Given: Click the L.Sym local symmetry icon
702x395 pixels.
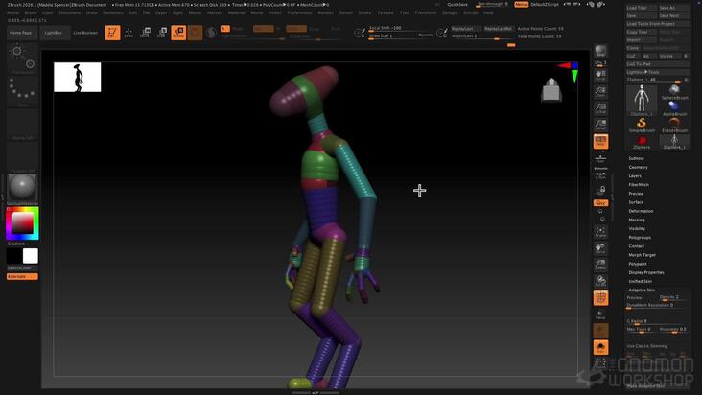Looking at the screenshot, I should pyautogui.click(x=600, y=174).
